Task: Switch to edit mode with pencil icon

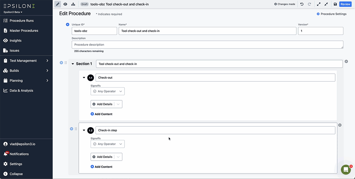Action: [x=57, y=4]
